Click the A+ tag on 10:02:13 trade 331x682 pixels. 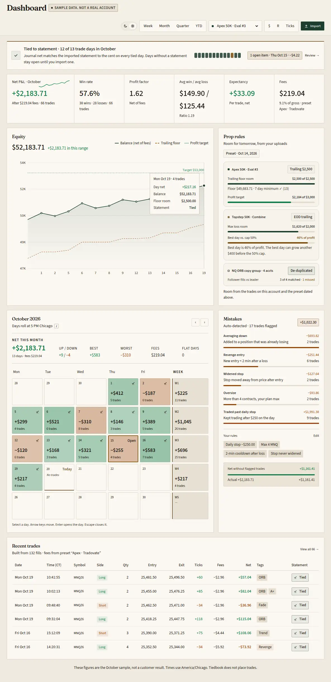tap(272, 591)
